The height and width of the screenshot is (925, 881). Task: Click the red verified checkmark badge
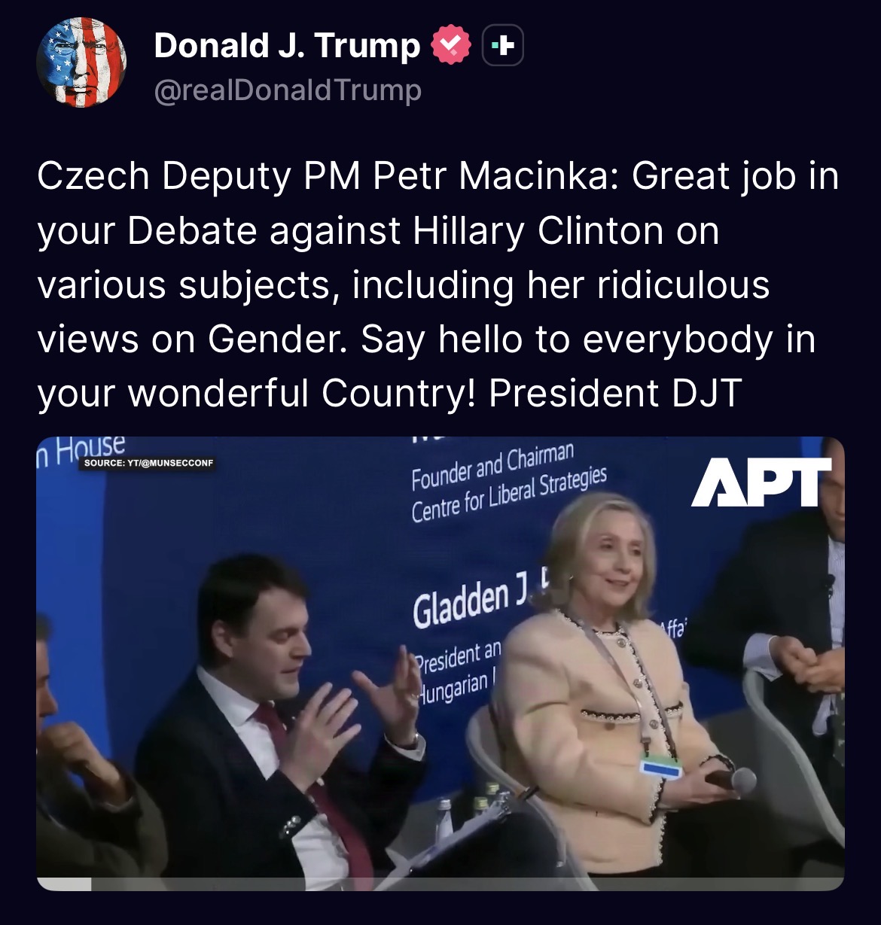click(x=450, y=45)
